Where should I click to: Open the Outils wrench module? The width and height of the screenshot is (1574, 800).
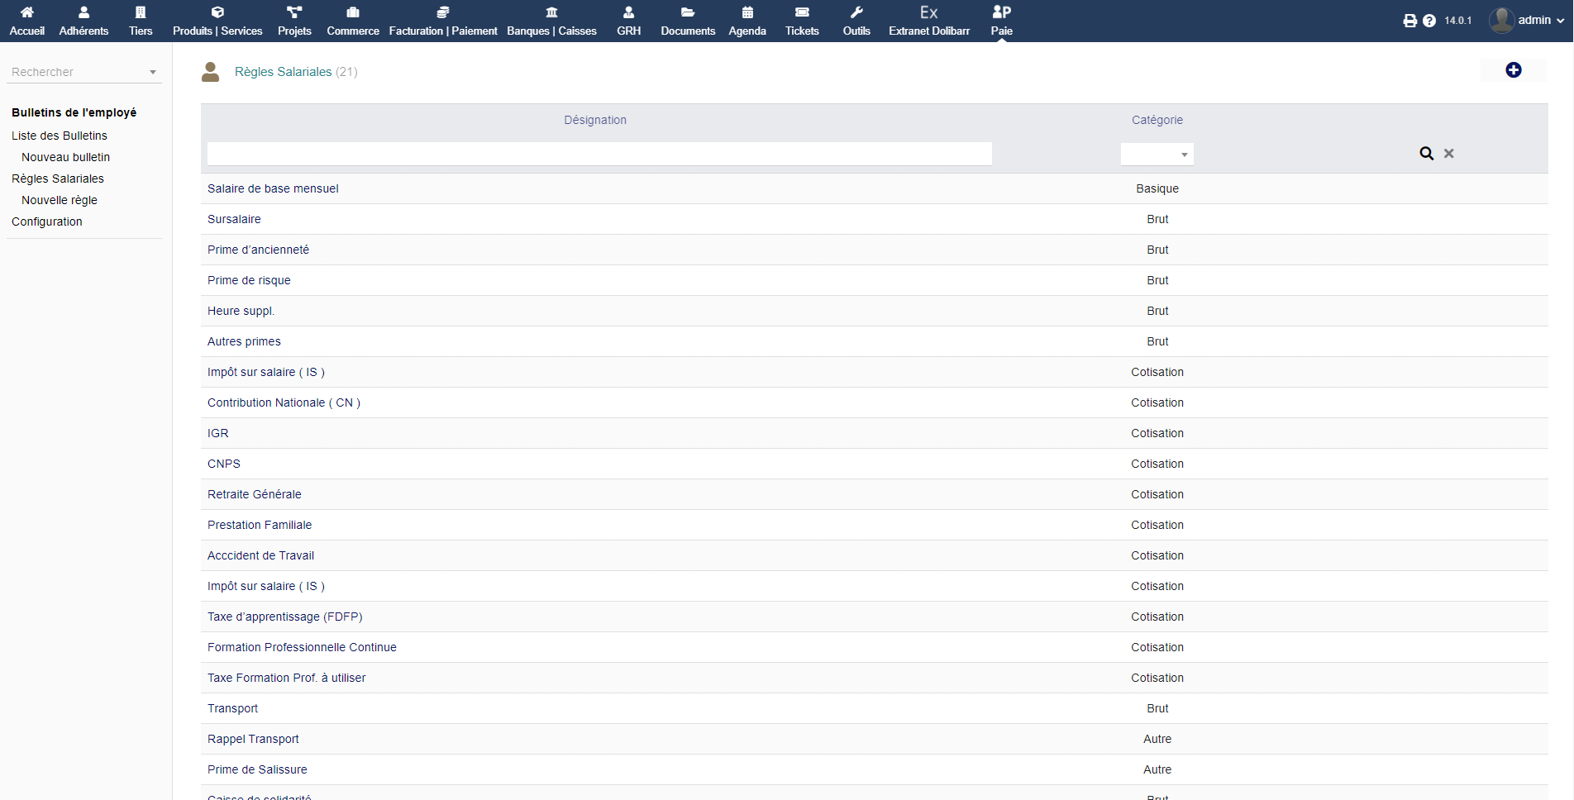[856, 21]
